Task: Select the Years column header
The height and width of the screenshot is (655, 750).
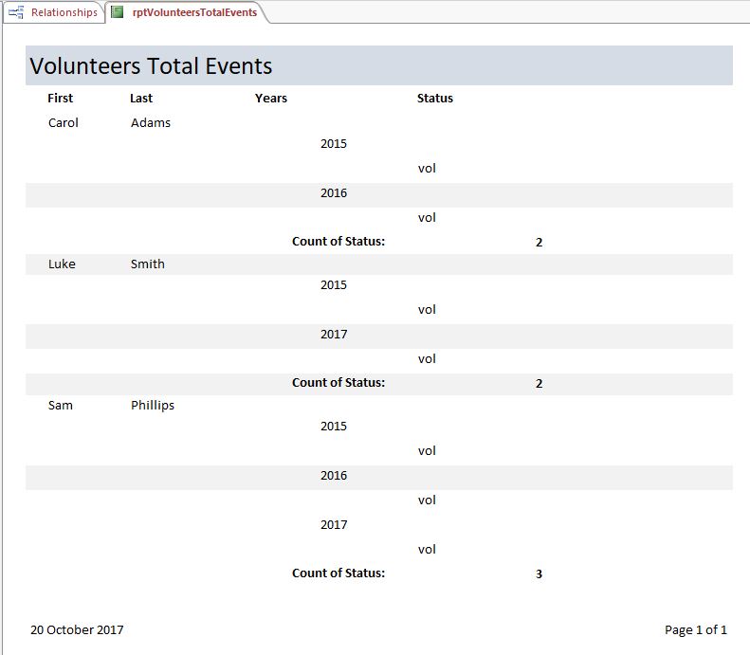Action: (271, 98)
